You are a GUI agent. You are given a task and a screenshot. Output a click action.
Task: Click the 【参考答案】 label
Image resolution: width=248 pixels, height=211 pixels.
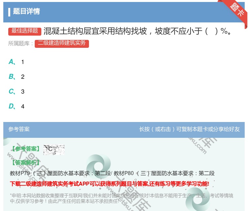click(x=25, y=149)
